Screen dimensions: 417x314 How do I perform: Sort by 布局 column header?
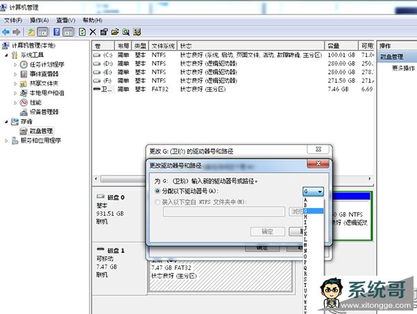coord(123,46)
